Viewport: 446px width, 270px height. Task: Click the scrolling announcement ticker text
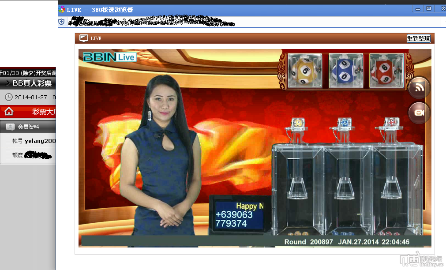point(28,73)
